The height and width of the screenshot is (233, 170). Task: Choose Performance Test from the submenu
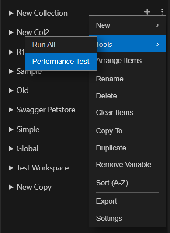61,62
